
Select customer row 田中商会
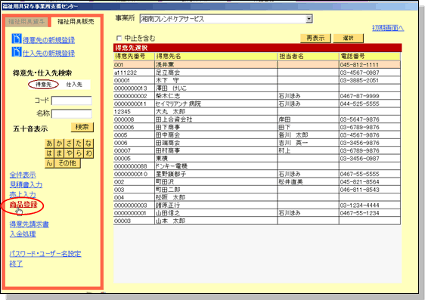[256, 135]
